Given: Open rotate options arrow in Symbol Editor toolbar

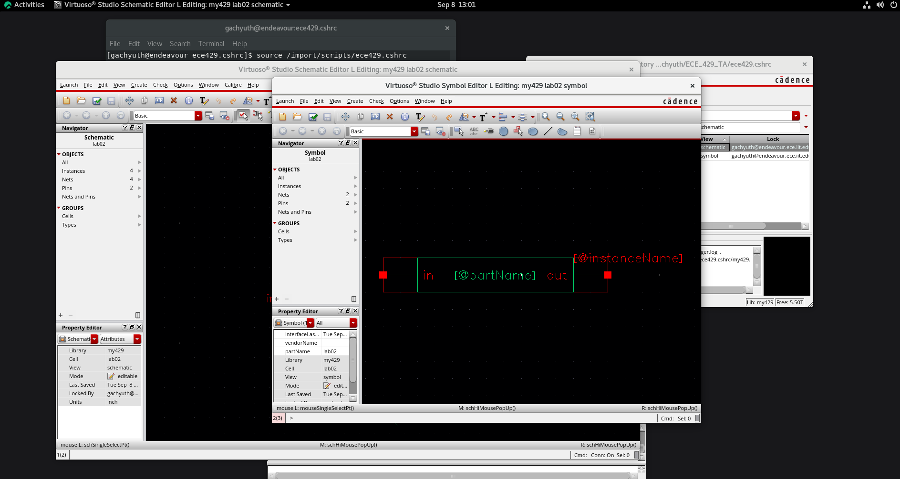Looking at the screenshot, I should point(474,117).
